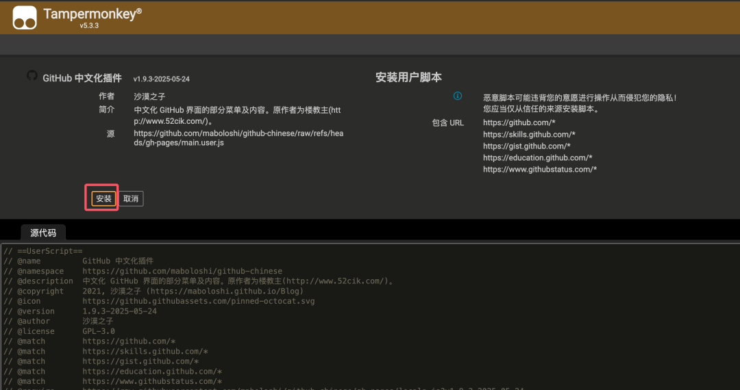The width and height of the screenshot is (740, 390).
Task: Click the blue info icon near warning
Action: (x=457, y=96)
